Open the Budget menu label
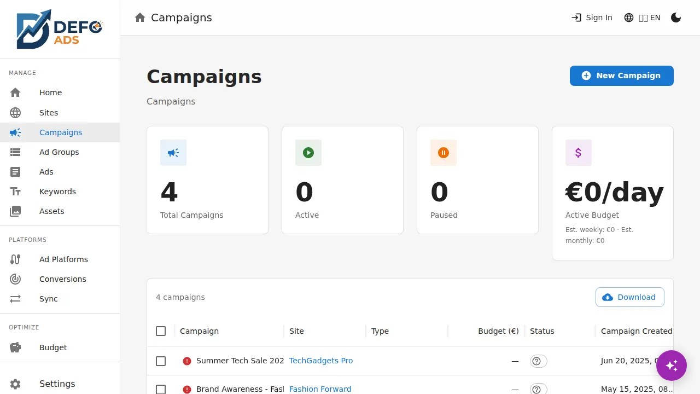This screenshot has height=394, width=700. 53,347
